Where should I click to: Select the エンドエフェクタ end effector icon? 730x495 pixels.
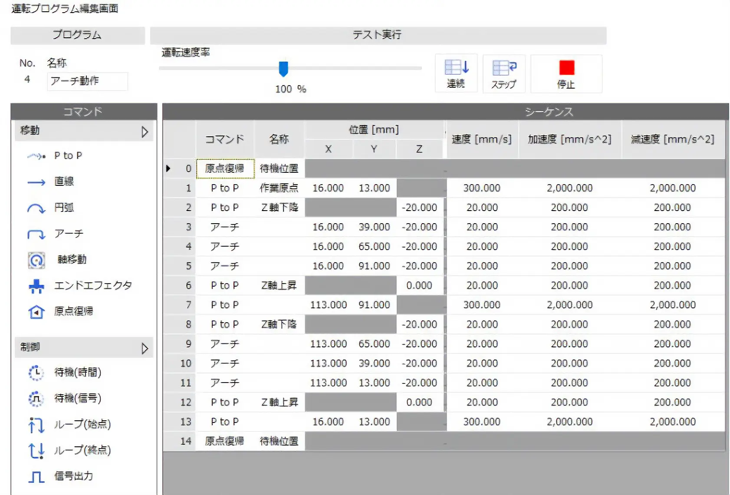(36, 286)
